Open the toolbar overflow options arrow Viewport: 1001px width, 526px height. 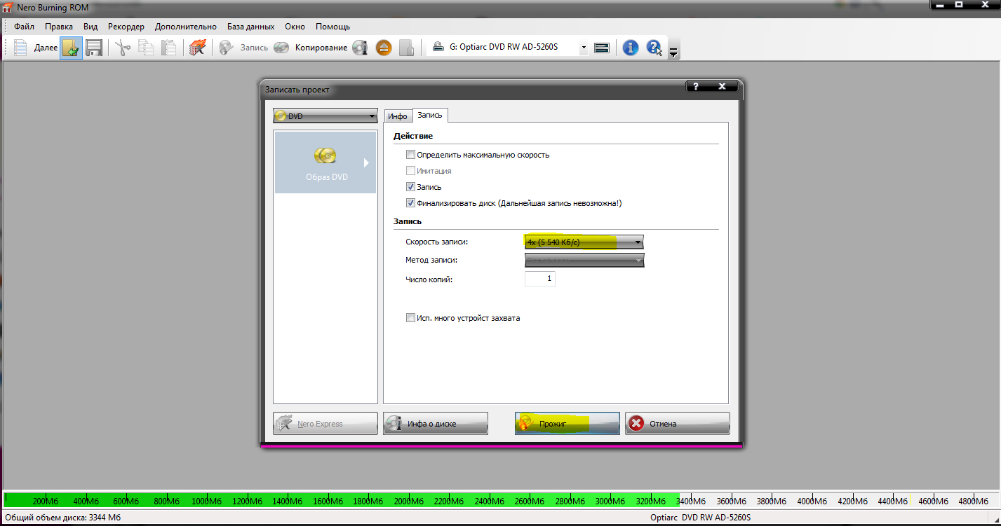click(673, 52)
